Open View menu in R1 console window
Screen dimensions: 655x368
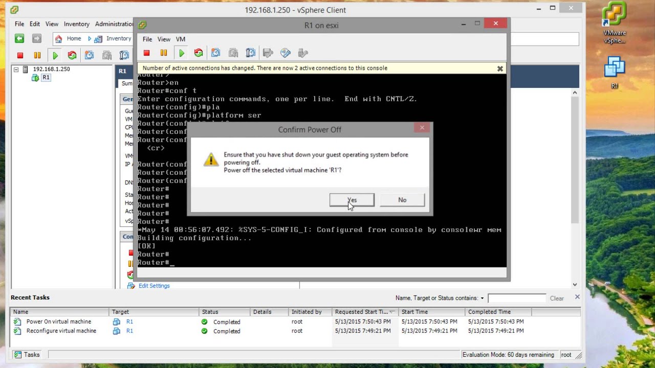tap(164, 39)
